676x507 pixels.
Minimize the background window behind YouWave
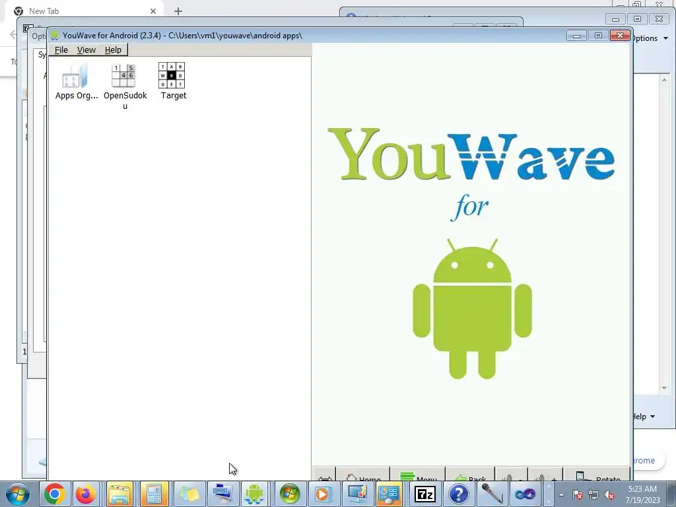point(616,19)
